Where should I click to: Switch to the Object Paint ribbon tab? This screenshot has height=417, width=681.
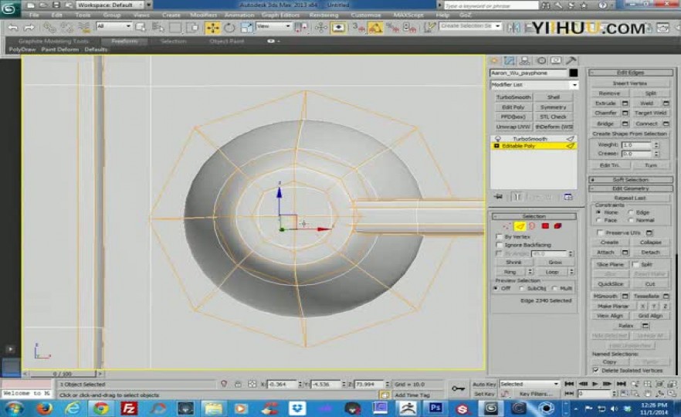tap(227, 41)
